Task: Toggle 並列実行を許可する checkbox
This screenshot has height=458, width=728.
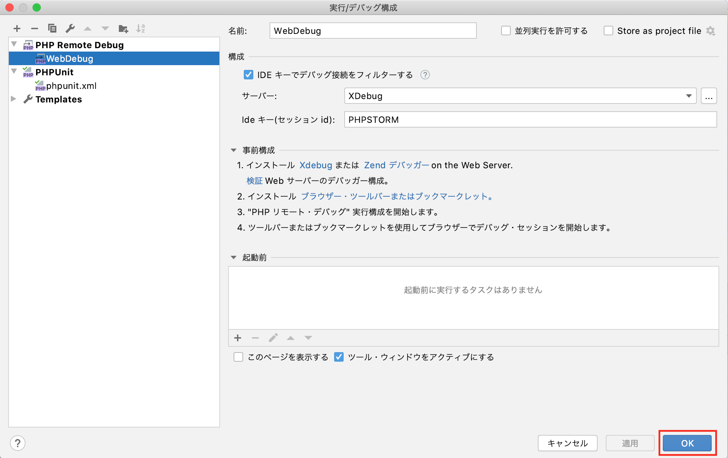Action: [x=506, y=31]
